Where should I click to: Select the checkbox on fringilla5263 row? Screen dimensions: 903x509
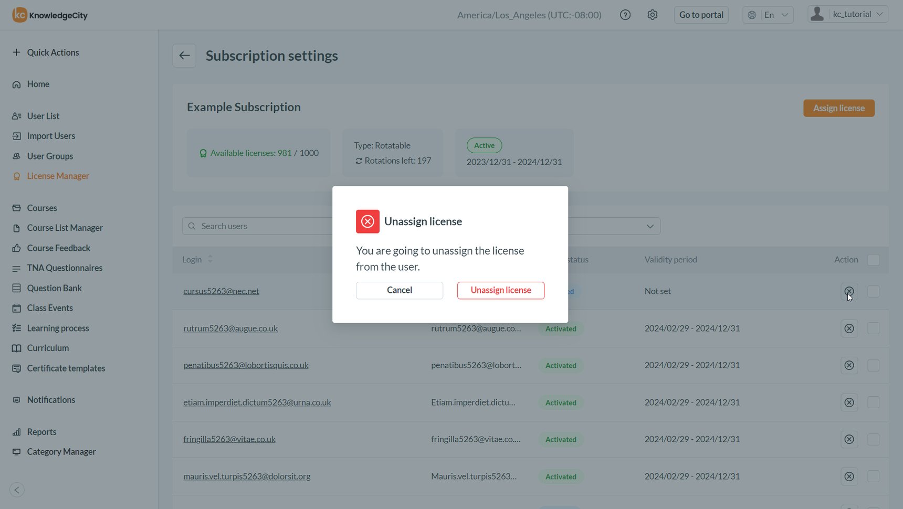point(874,439)
